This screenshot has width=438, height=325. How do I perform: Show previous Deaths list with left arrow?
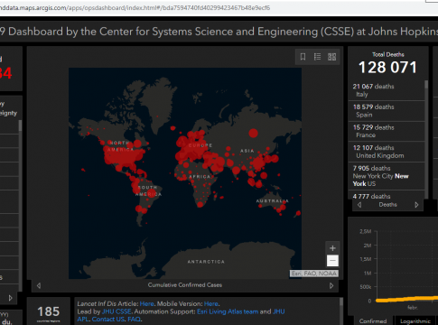(x=359, y=205)
